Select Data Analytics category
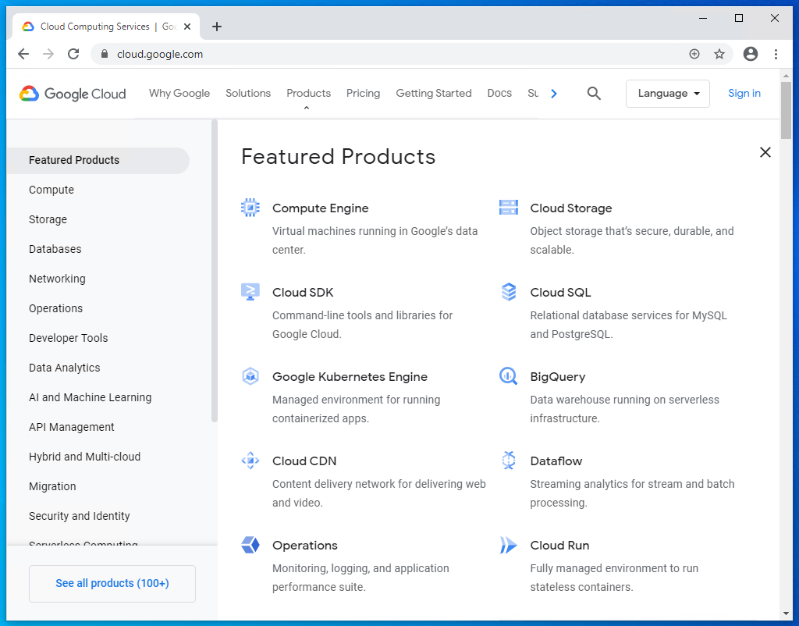The height and width of the screenshot is (626, 799). 64,368
